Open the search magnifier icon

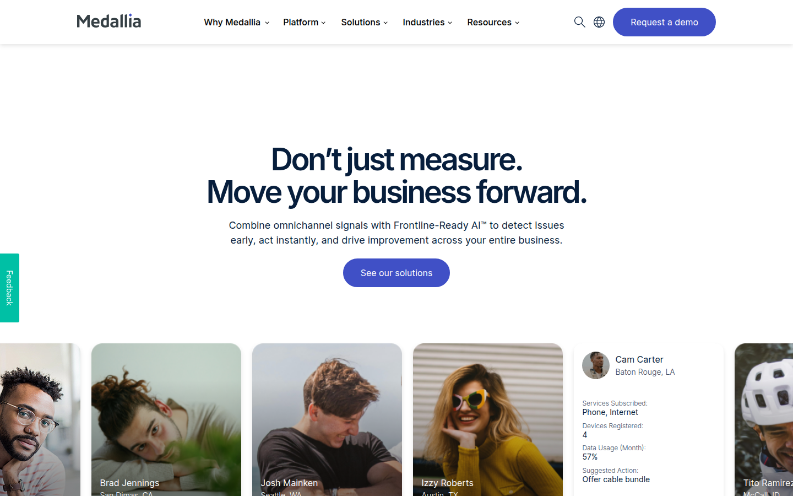click(579, 22)
